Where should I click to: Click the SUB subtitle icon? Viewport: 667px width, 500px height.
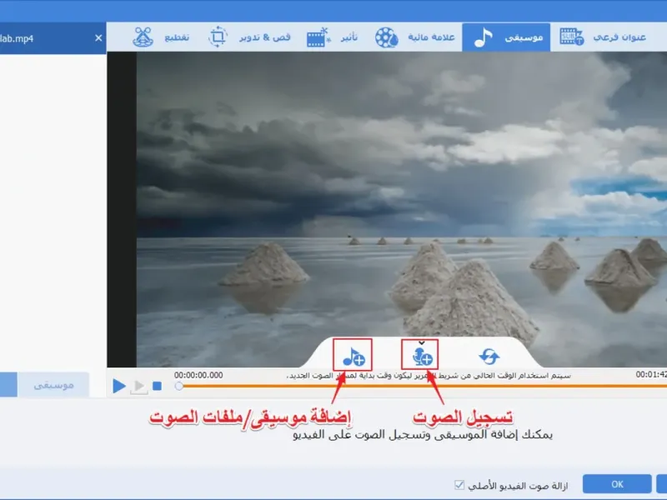pos(571,37)
